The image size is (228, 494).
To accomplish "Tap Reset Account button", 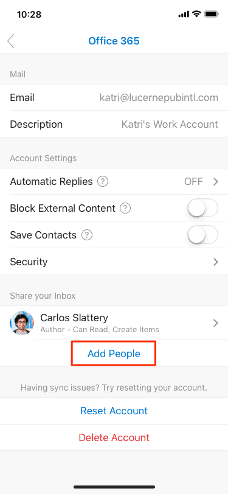I will tap(114, 411).
